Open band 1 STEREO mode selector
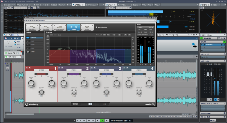Screen dimensions: 227x123 coord(41,70)
